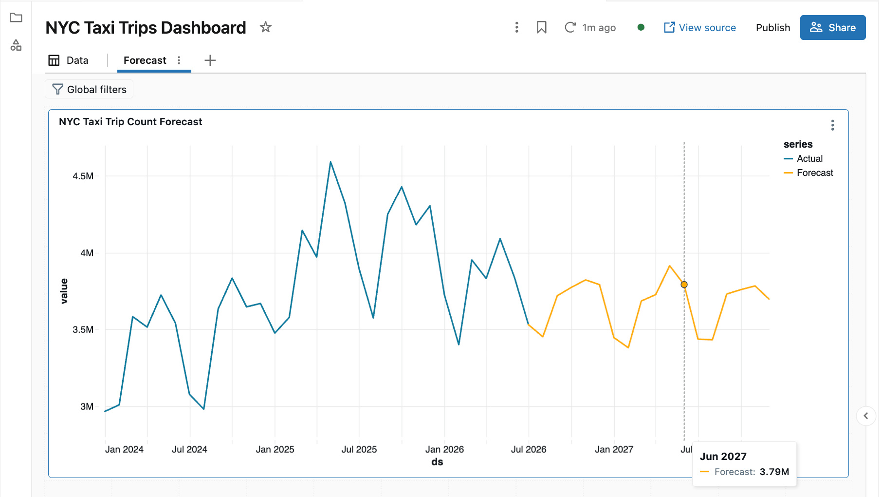Image resolution: width=882 pixels, height=497 pixels.
Task: Refresh the dashboard via circular arrow icon
Action: (x=570, y=27)
